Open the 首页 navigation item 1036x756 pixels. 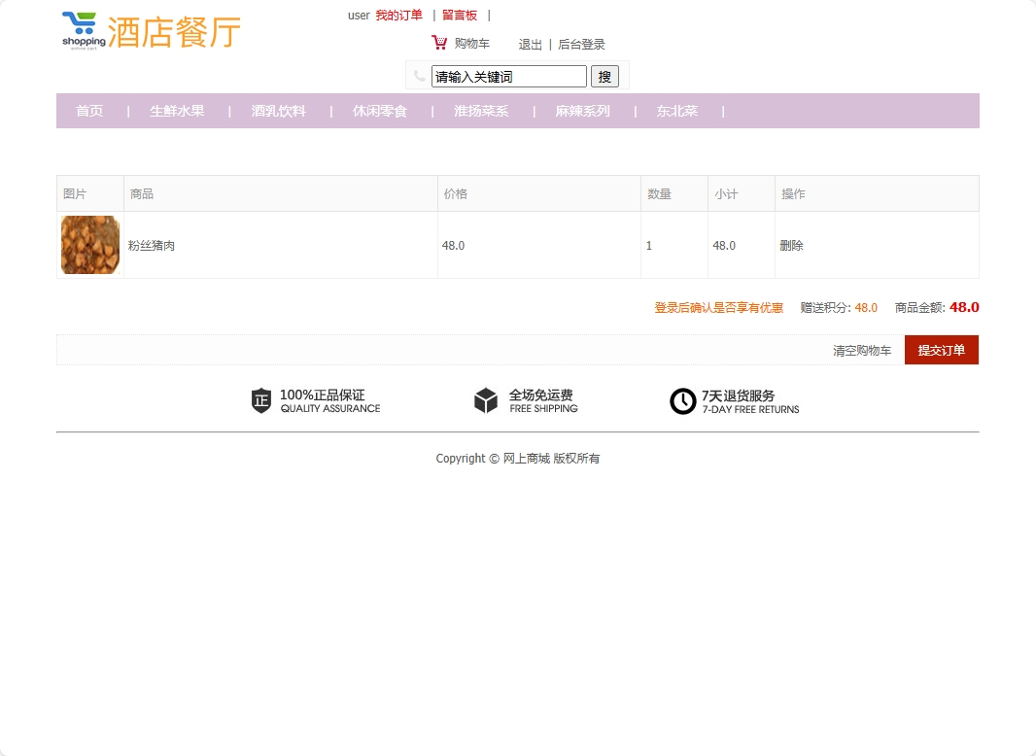(89, 111)
